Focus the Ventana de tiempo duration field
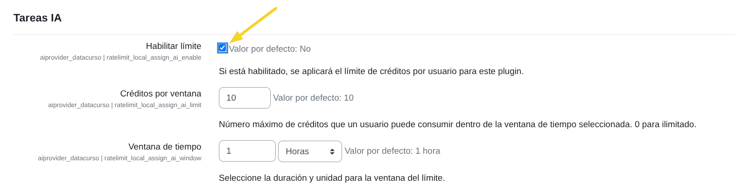 click(x=247, y=151)
